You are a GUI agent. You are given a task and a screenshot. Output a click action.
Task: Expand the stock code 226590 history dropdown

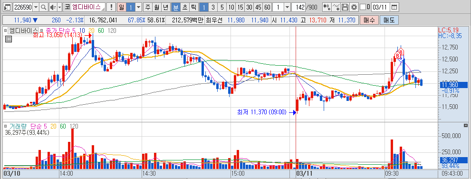click(36, 7)
